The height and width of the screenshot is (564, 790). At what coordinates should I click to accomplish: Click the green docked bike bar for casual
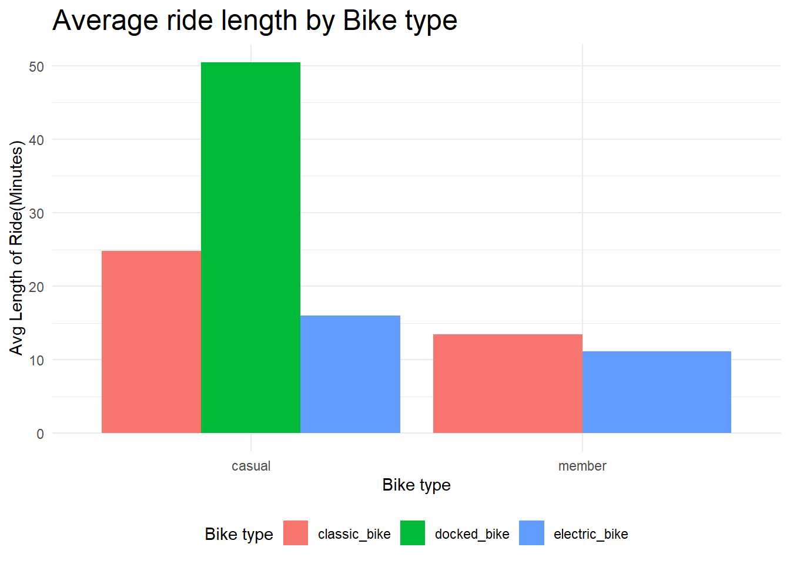point(250,247)
